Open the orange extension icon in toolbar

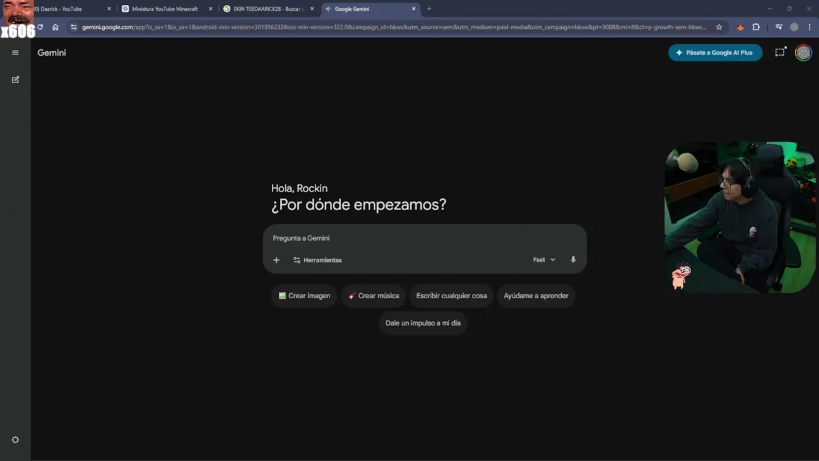740,27
